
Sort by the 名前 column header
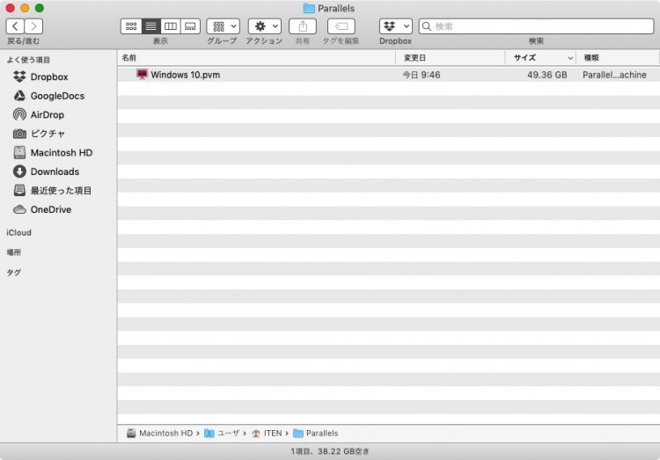click(256, 58)
